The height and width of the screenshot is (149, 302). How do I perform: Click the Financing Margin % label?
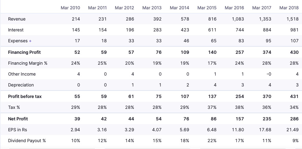28,63
